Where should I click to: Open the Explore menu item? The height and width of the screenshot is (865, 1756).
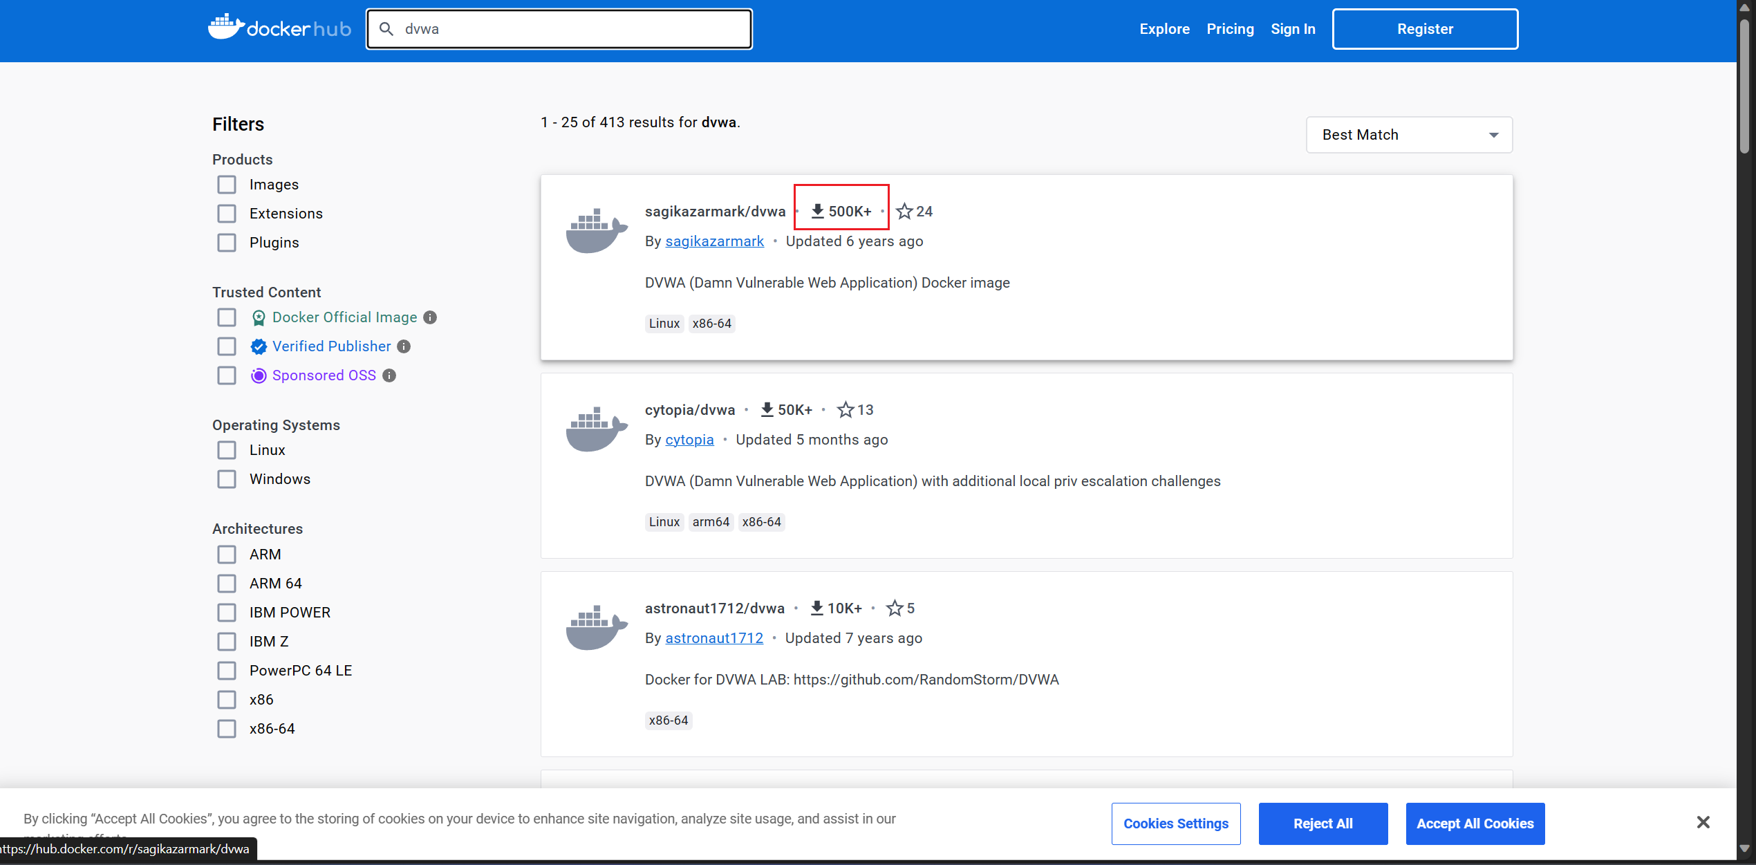[x=1164, y=29]
